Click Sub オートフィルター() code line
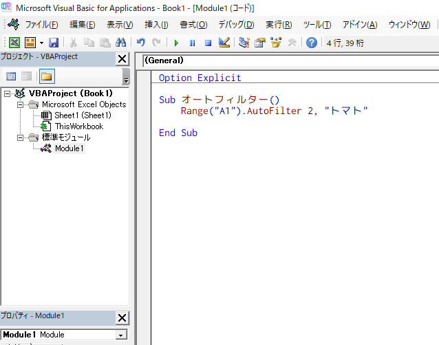The image size is (439, 345). [x=219, y=100]
